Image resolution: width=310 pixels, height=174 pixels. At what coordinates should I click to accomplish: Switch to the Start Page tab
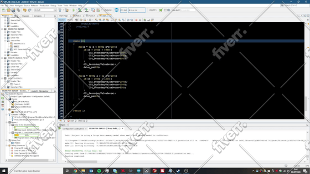[x=64, y=16]
